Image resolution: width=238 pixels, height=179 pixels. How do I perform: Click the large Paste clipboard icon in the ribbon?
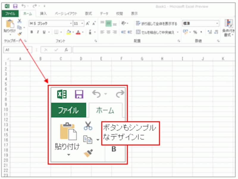coord(10,24)
